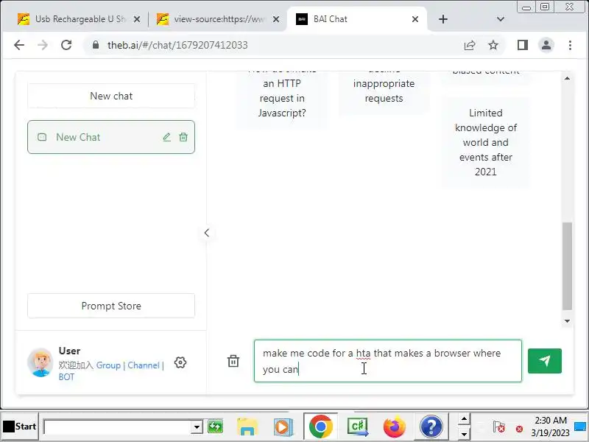Expand the tab search chevron
This screenshot has width=589, height=442.
(501, 19)
